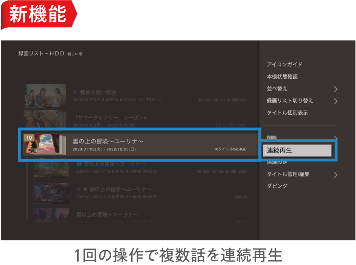This screenshot has width=356, height=265.
Task: Open 本機状態確認 from the menu
Action: click(282, 76)
